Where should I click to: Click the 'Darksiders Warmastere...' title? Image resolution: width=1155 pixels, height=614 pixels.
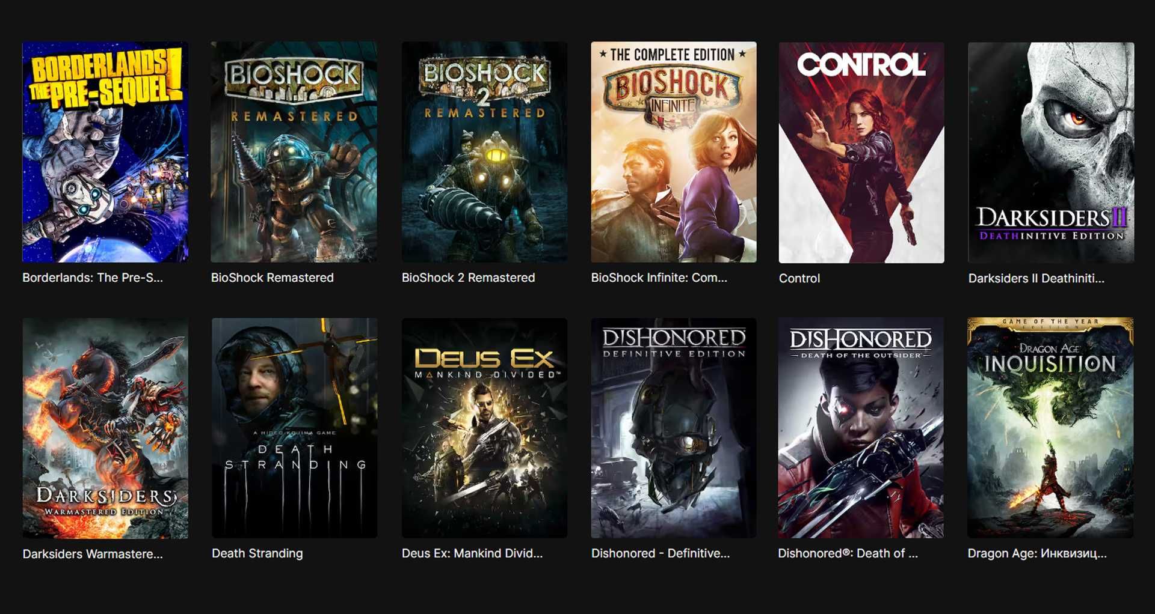click(93, 554)
